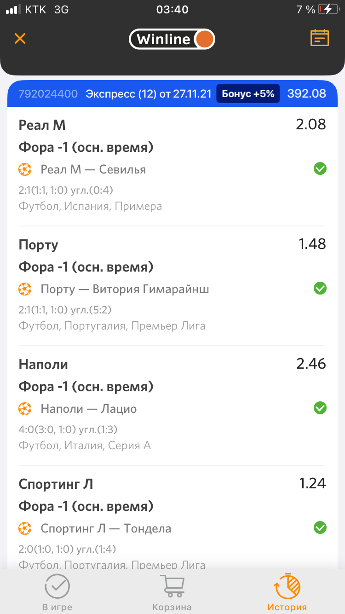Tap the soccer ball icon beside Спортинг Л — Тондела

pos(25,528)
